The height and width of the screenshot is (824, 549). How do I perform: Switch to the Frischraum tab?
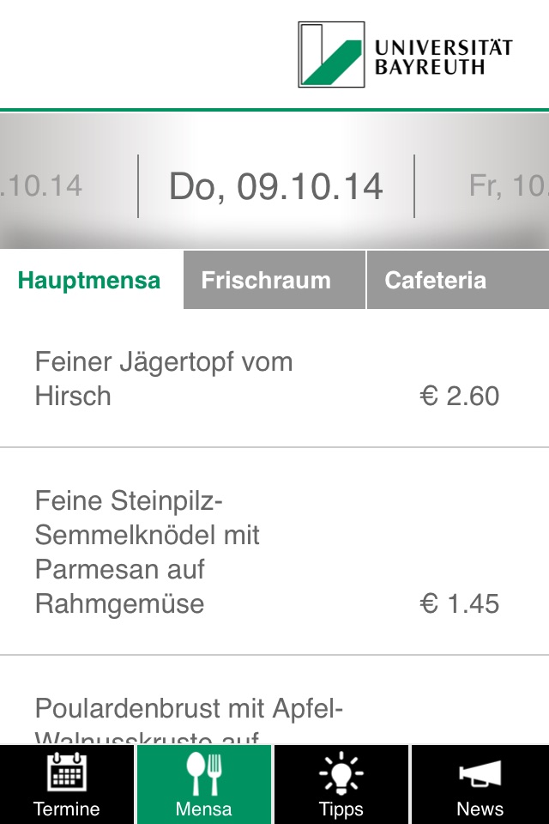(266, 281)
